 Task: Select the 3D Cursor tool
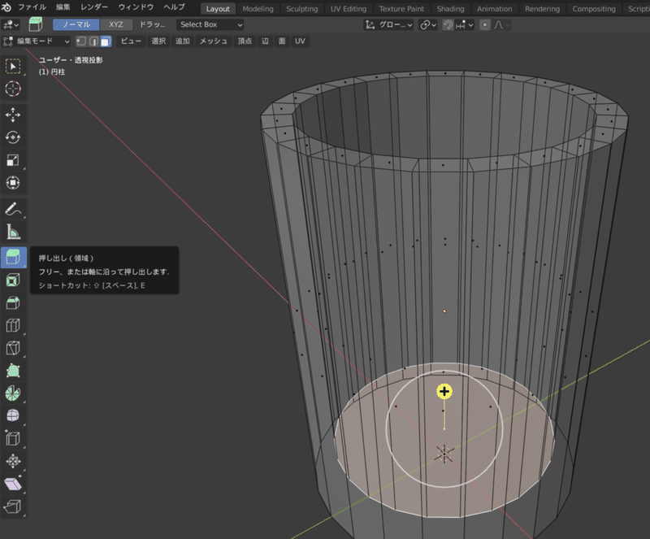(13, 89)
